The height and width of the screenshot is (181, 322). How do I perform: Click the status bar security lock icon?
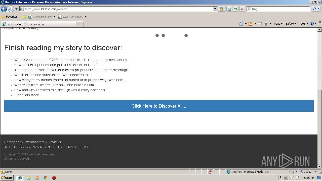pos(293,172)
